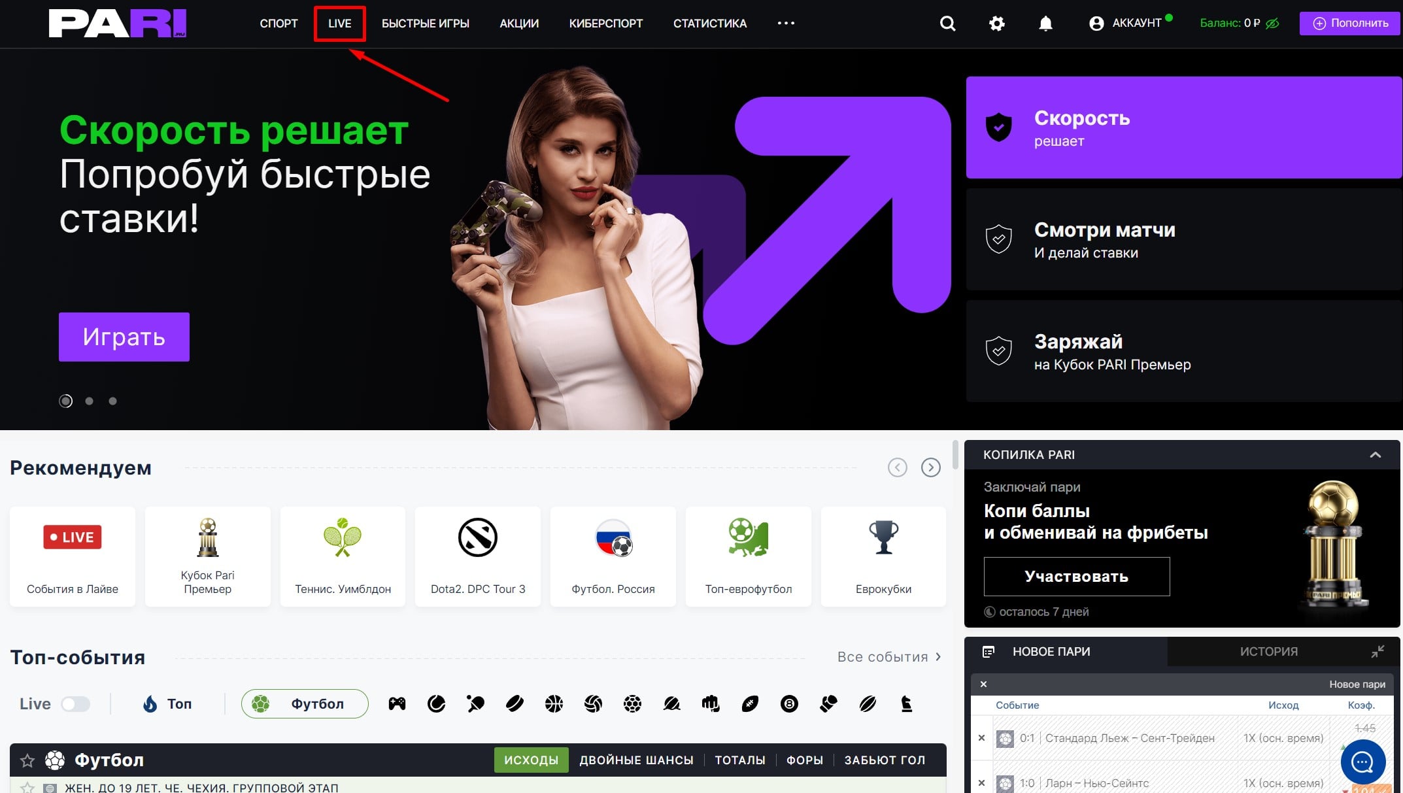Hide balance with the crossed-eye icon
This screenshot has height=793, width=1403.
[1272, 24]
